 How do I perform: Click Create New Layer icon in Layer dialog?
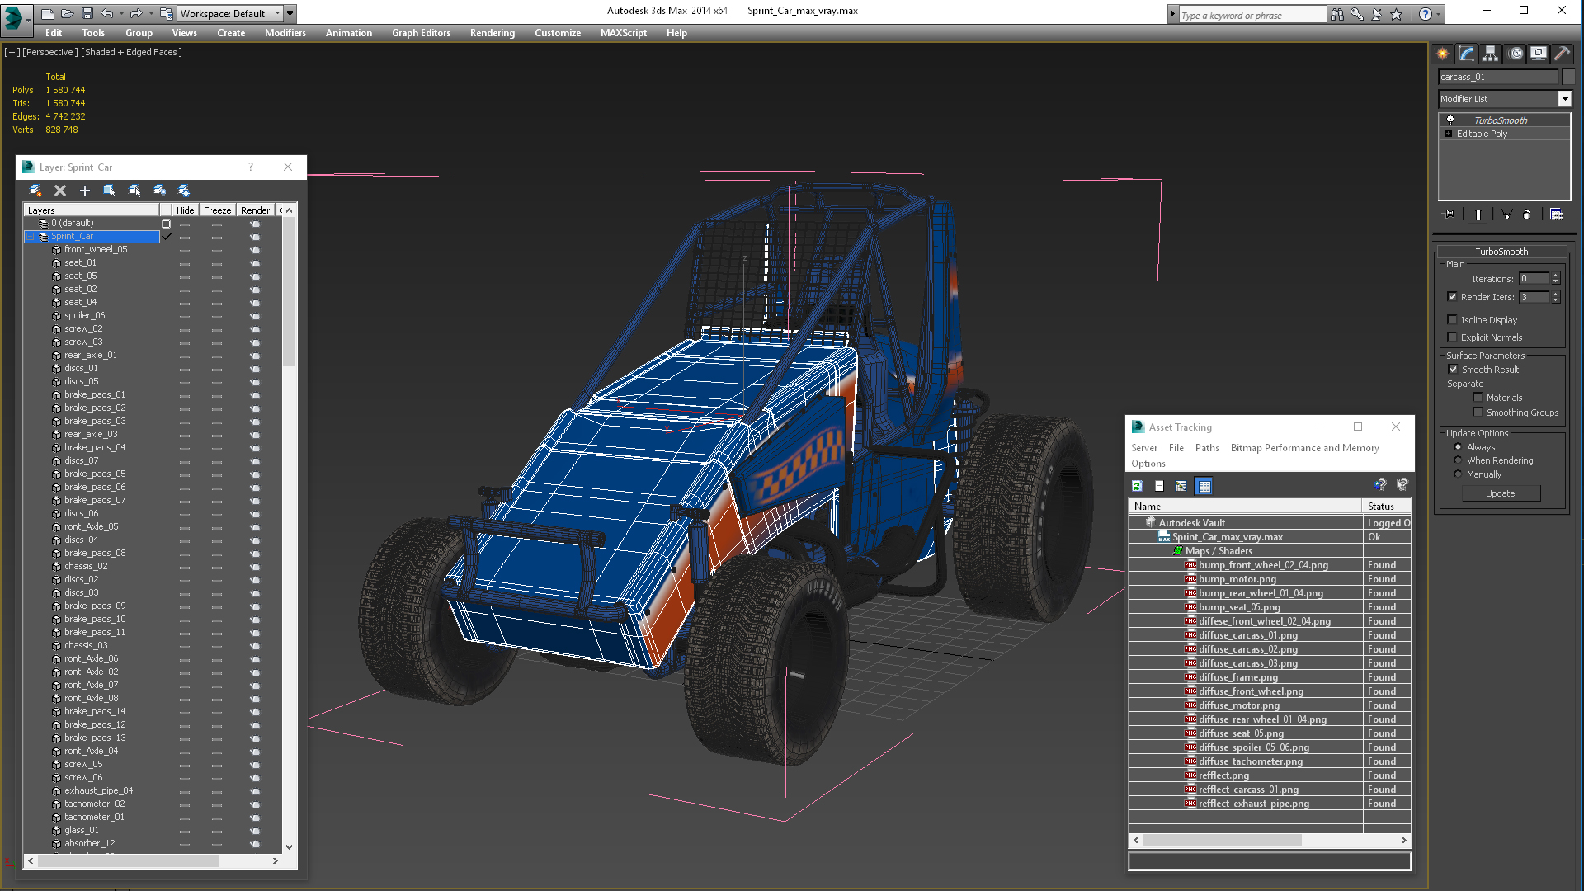[x=35, y=191]
